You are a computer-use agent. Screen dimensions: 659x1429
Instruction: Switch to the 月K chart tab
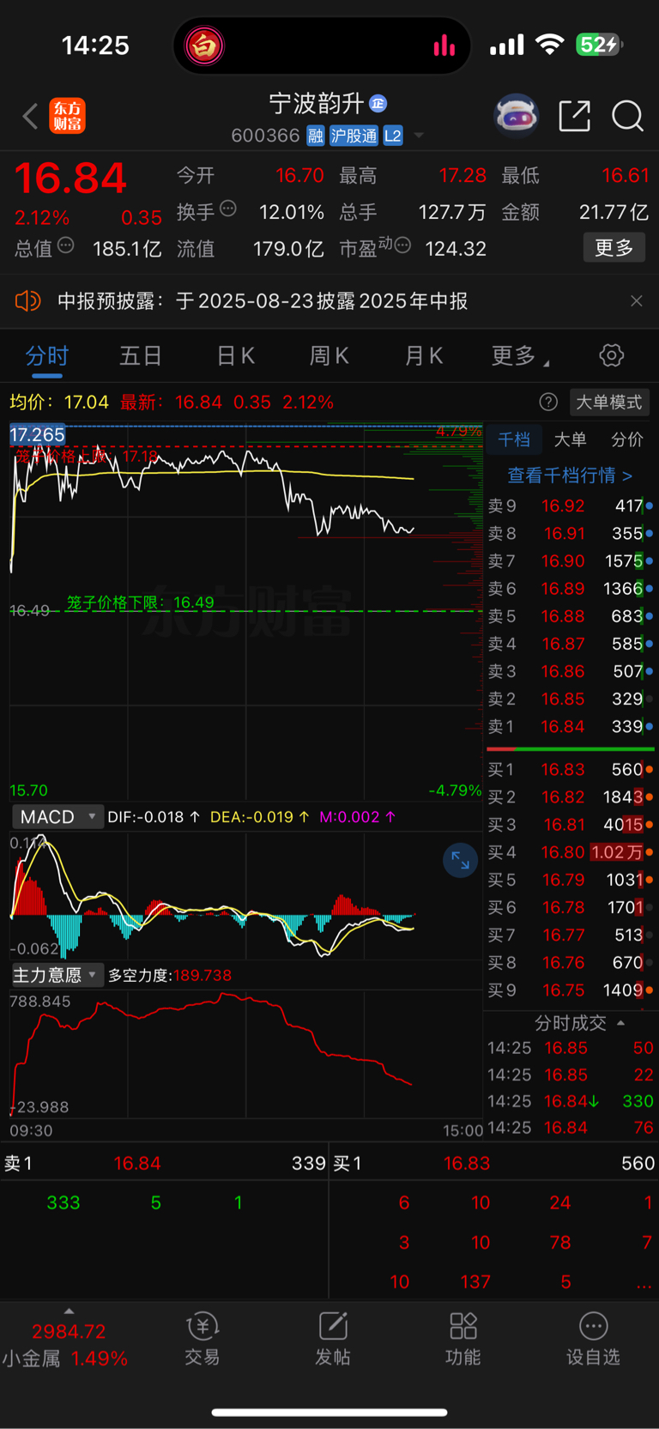pos(423,355)
